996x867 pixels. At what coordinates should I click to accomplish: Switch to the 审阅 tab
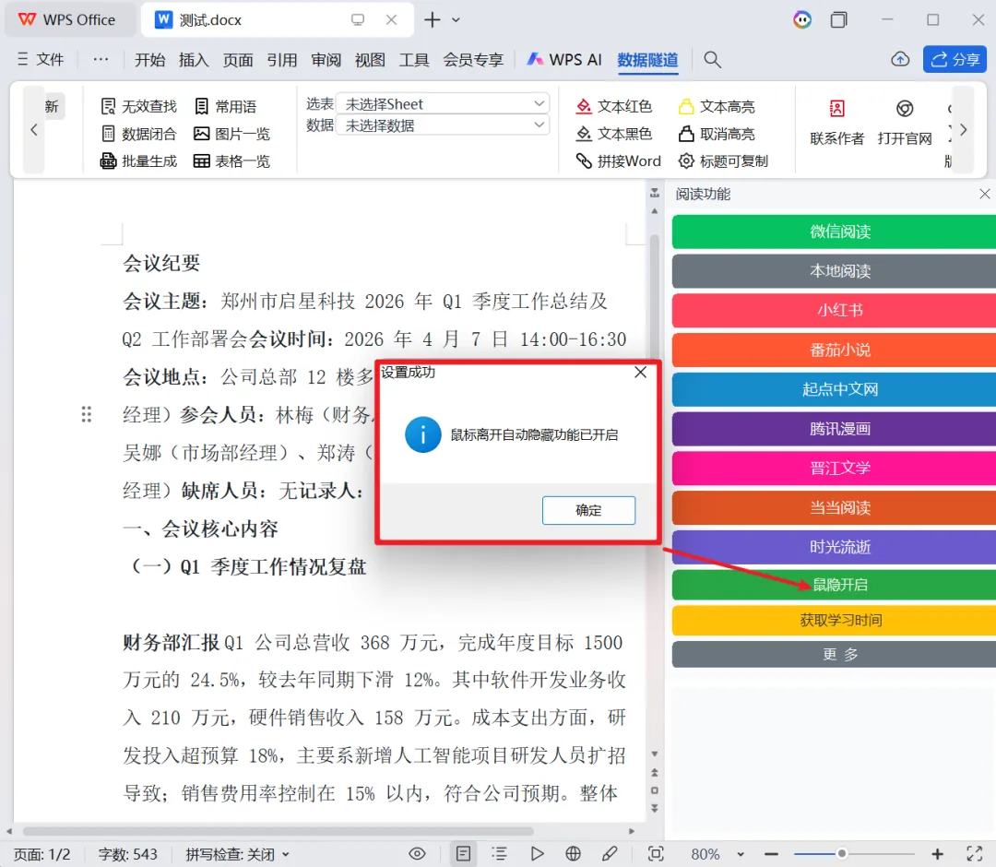326,60
